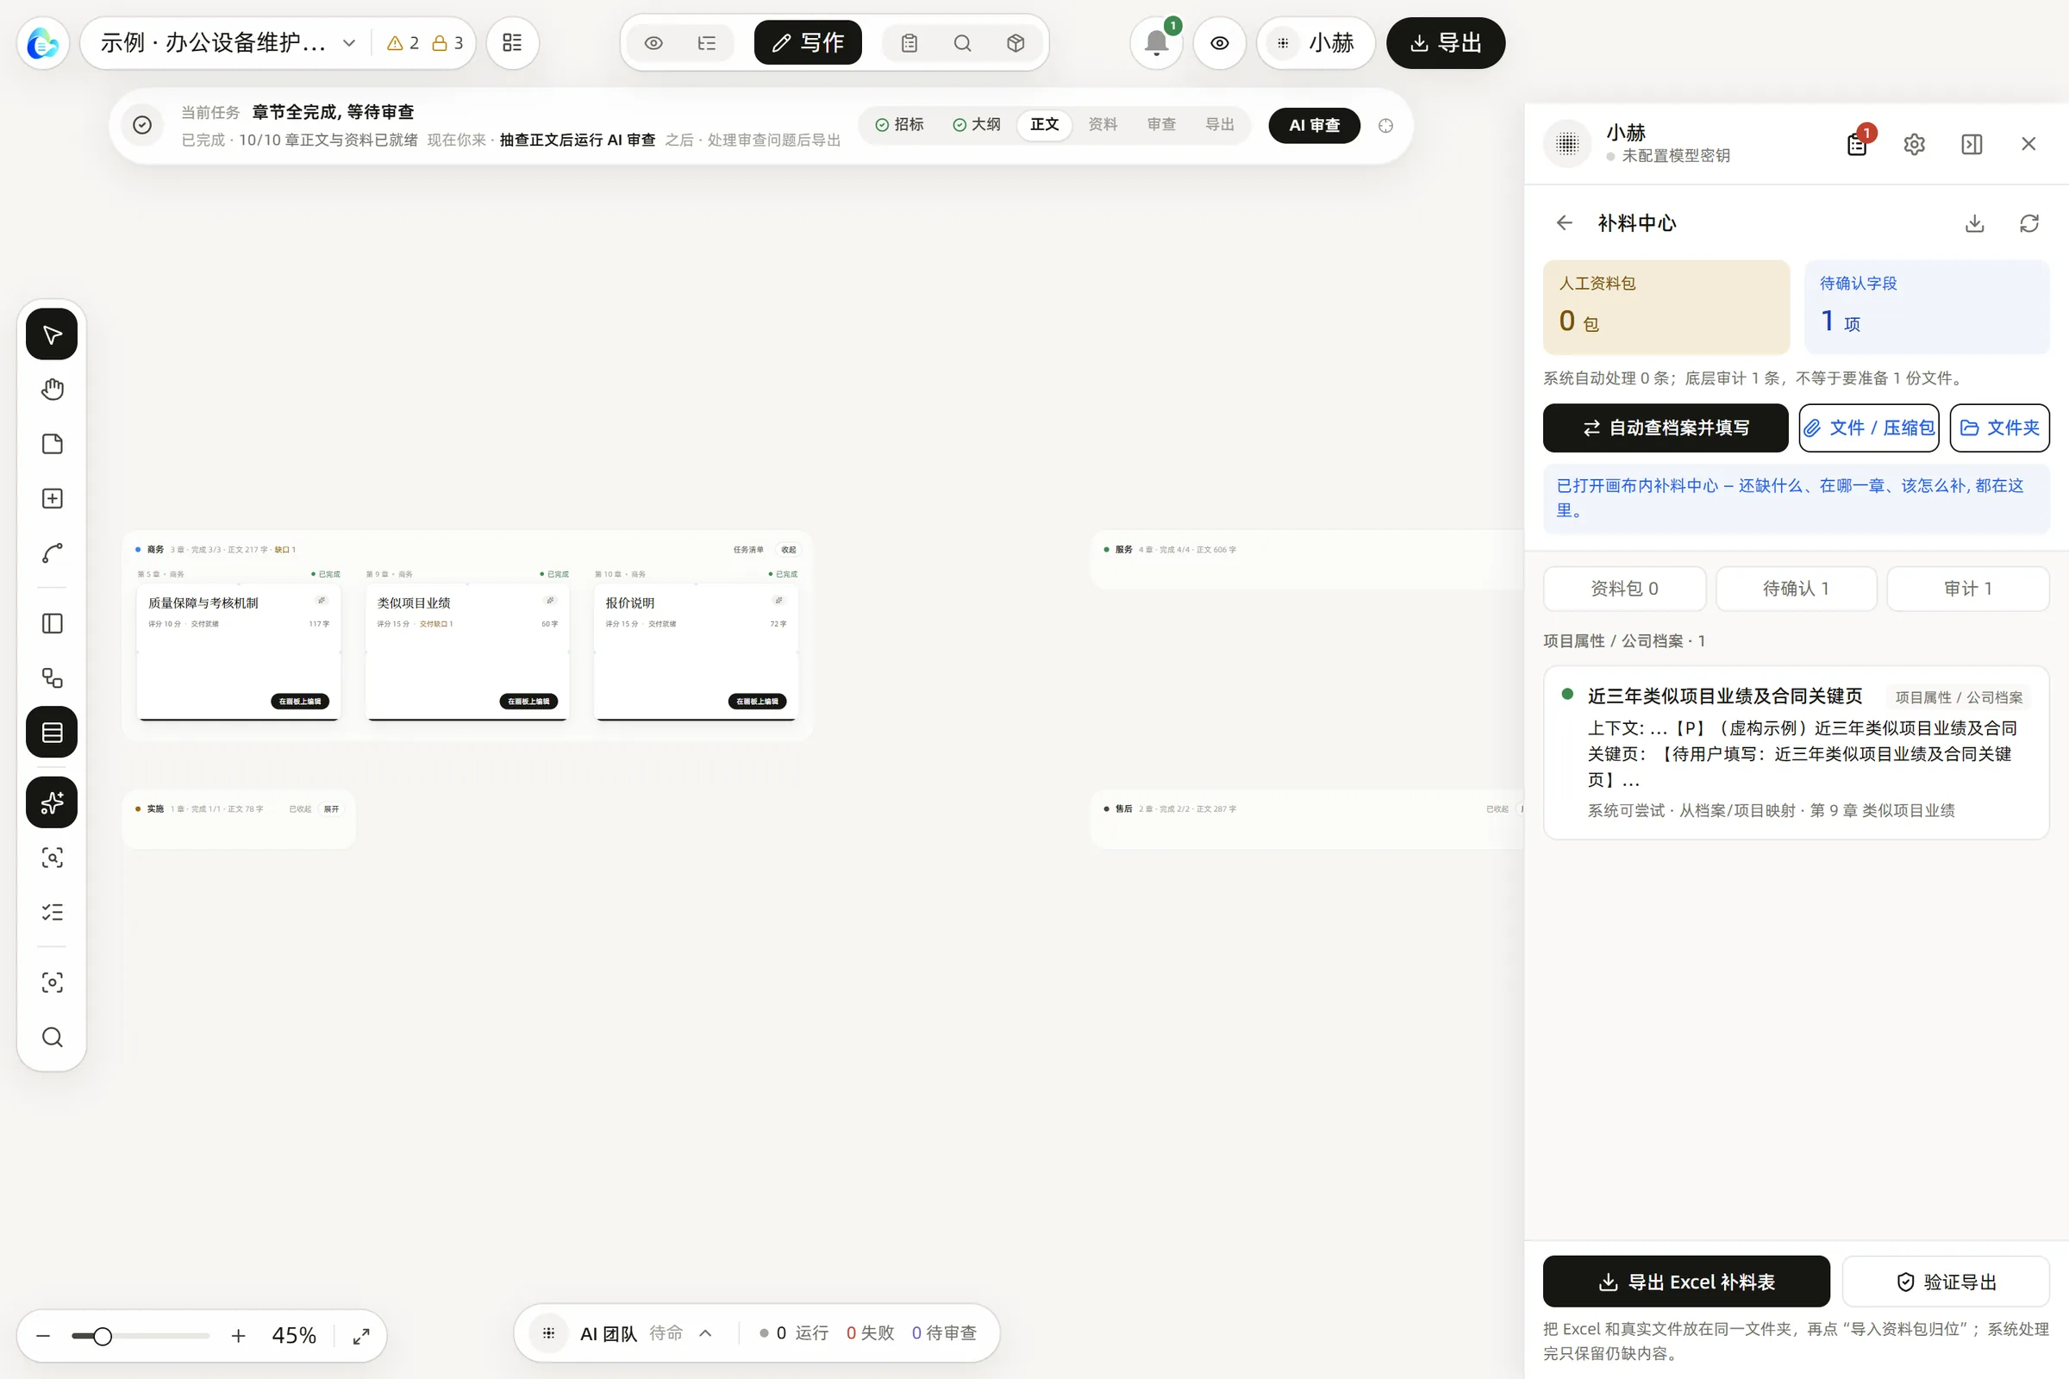Image resolution: width=2069 pixels, height=1379 pixels.
Task: Open the clipboard view in top toolbar
Action: pos(909,43)
